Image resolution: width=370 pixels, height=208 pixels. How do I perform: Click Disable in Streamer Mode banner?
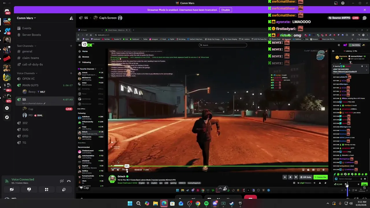point(225,10)
